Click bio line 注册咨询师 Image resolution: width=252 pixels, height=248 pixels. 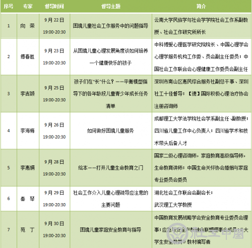click(x=166, y=106)
